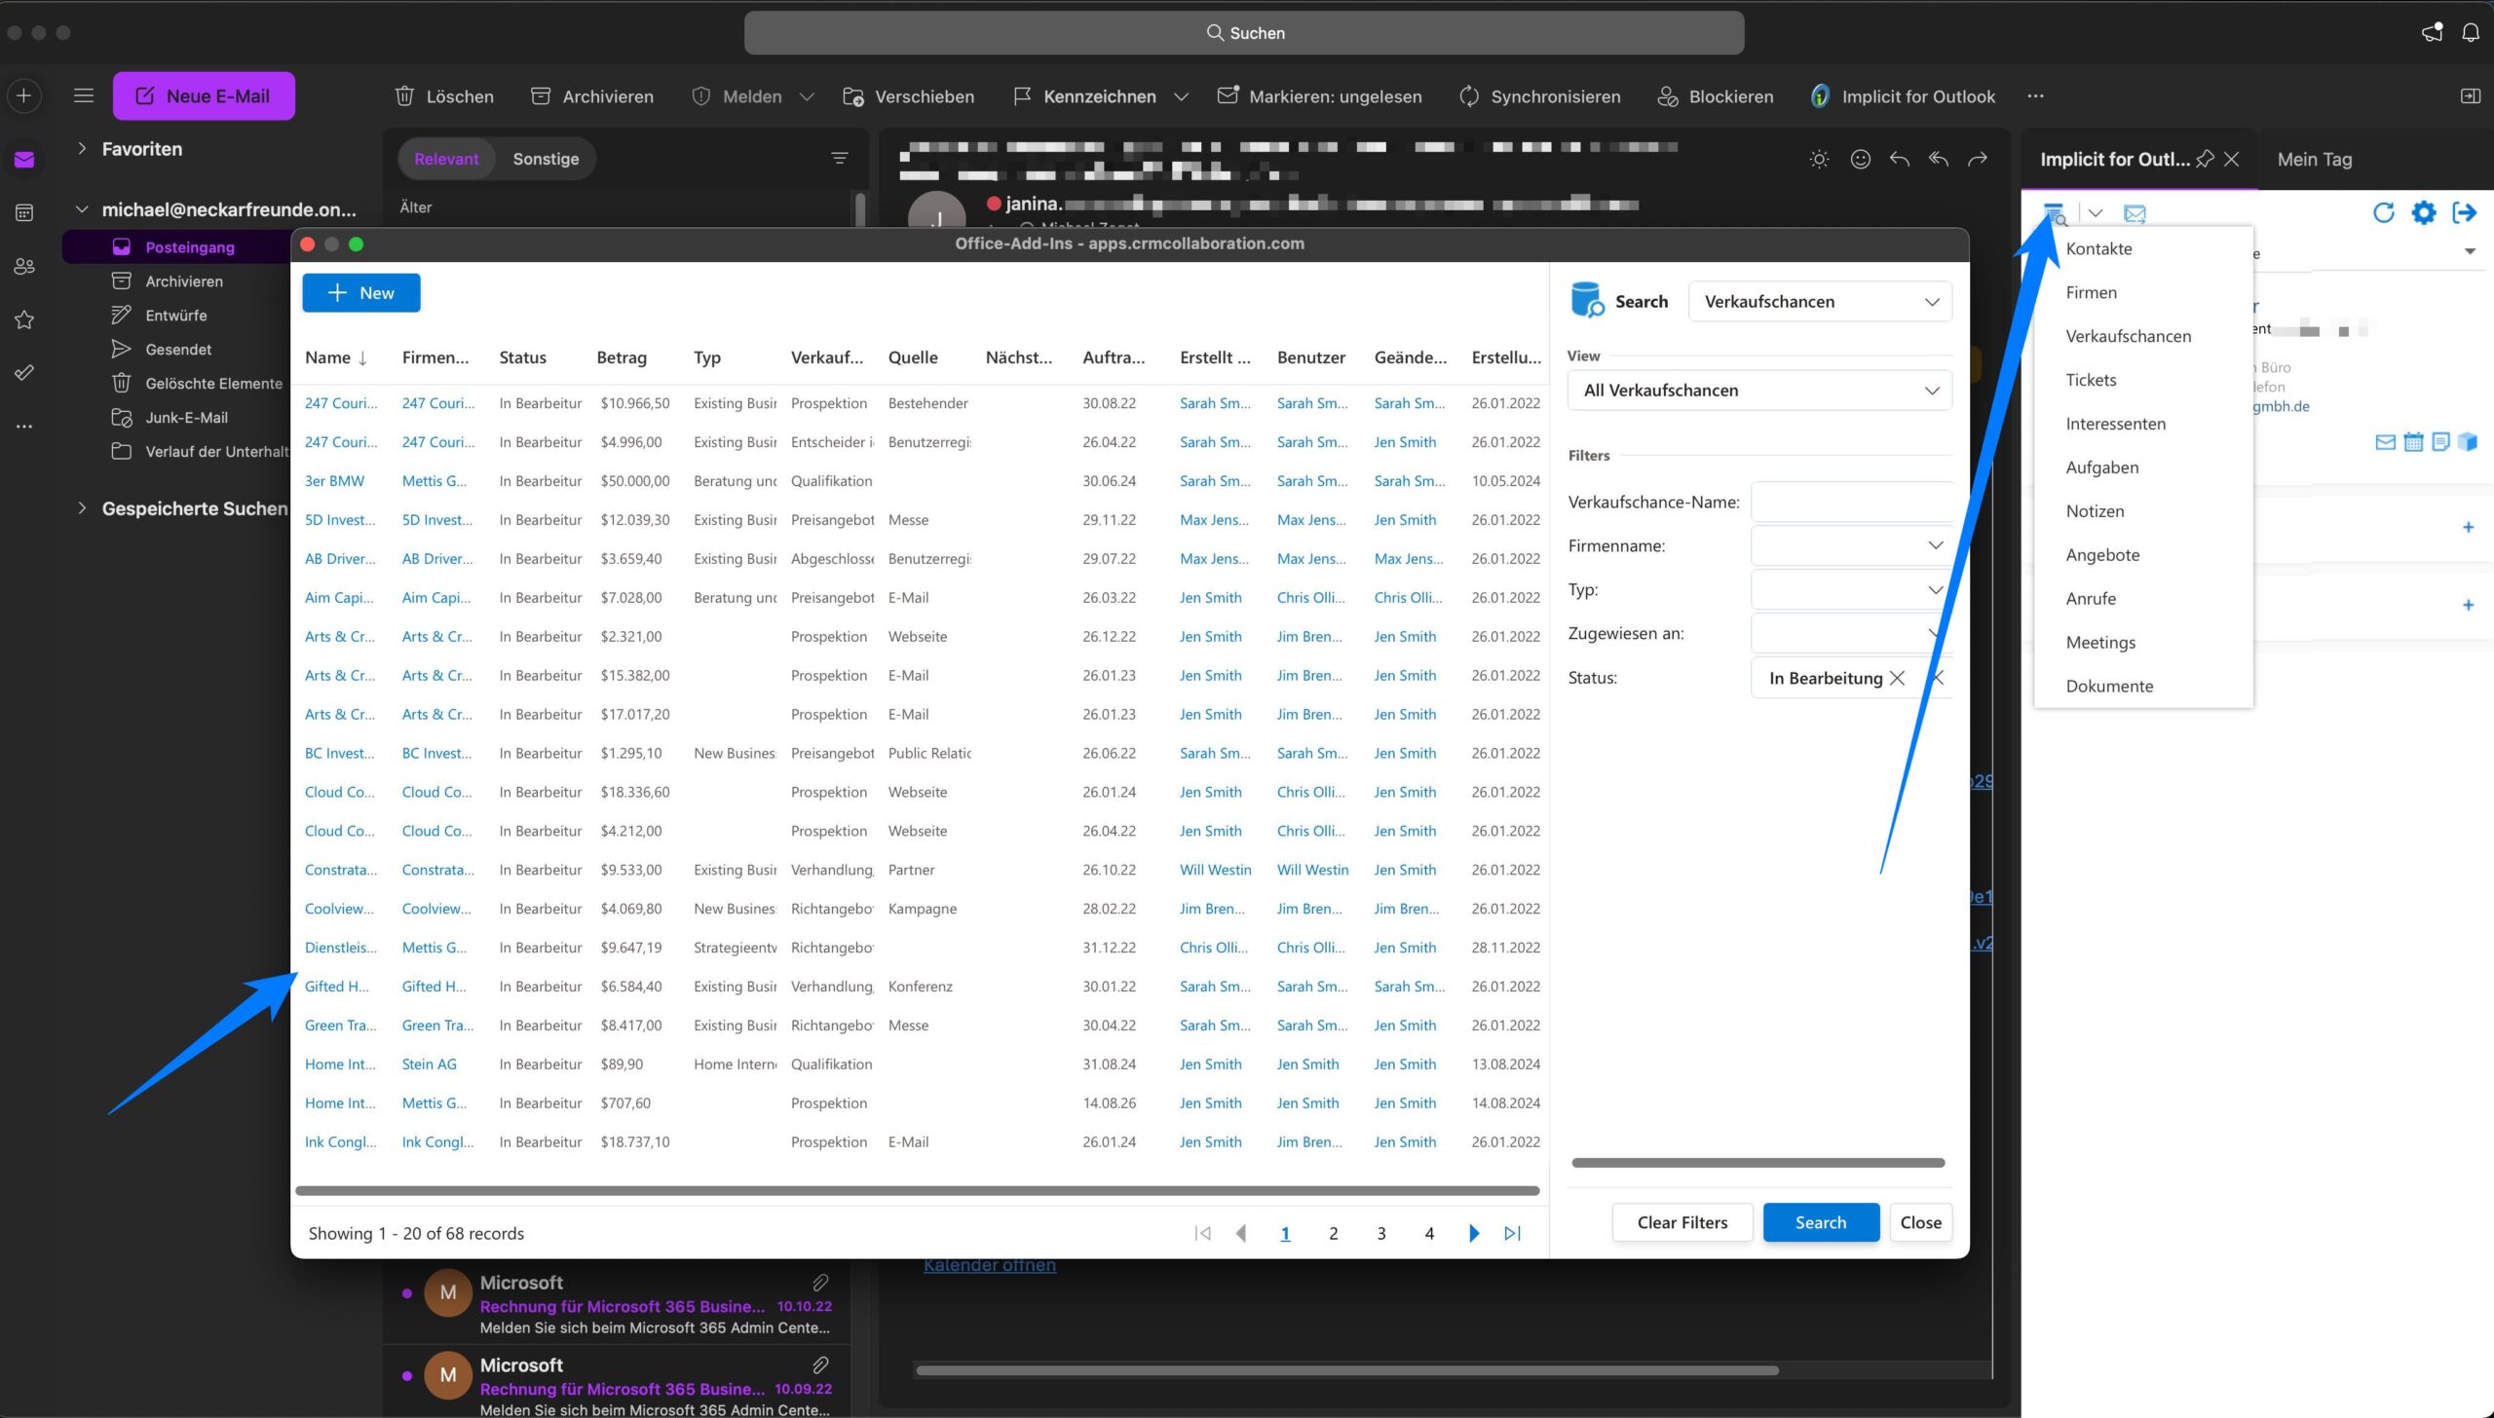Remove the In Bearbeitung status filter tag
2494x1418 pixels.
(1896, 678)
